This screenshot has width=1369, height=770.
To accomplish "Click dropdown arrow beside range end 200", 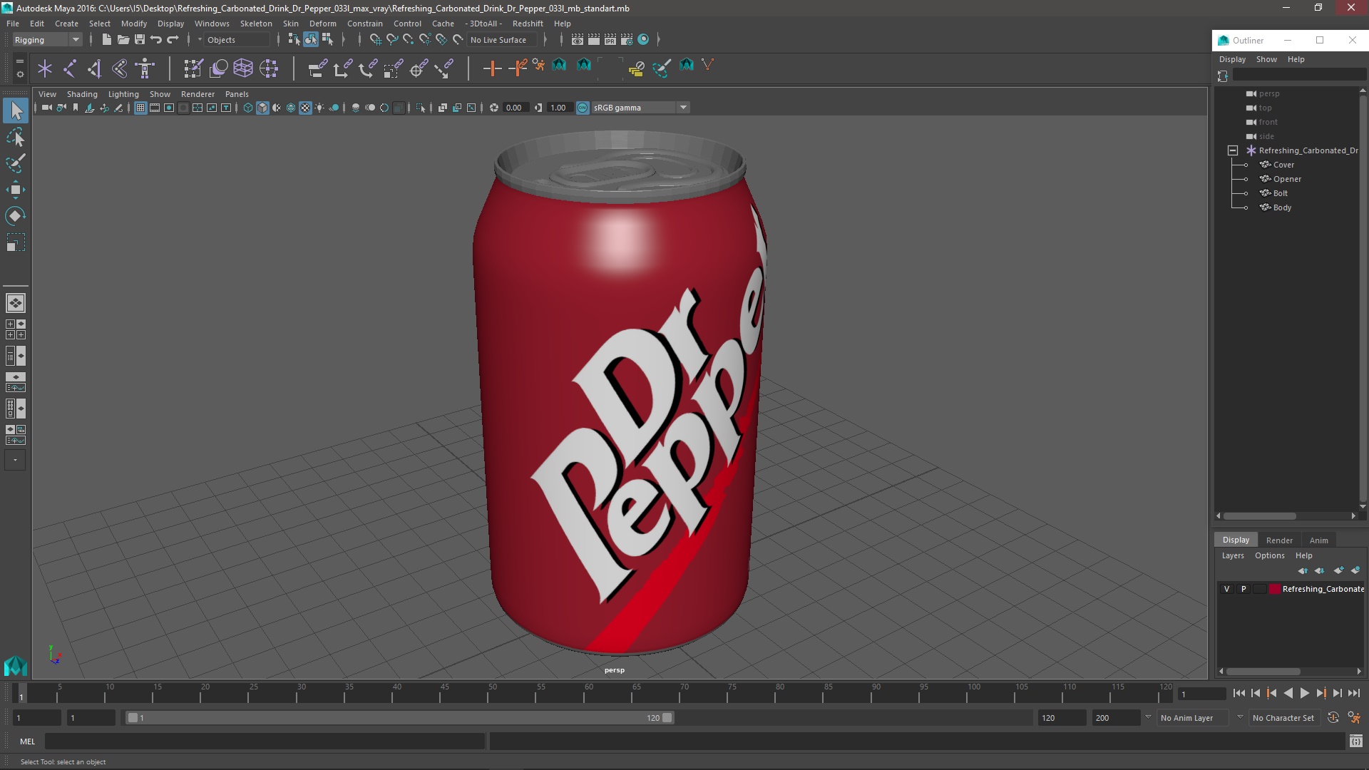I will click(x=1148, y=717).
